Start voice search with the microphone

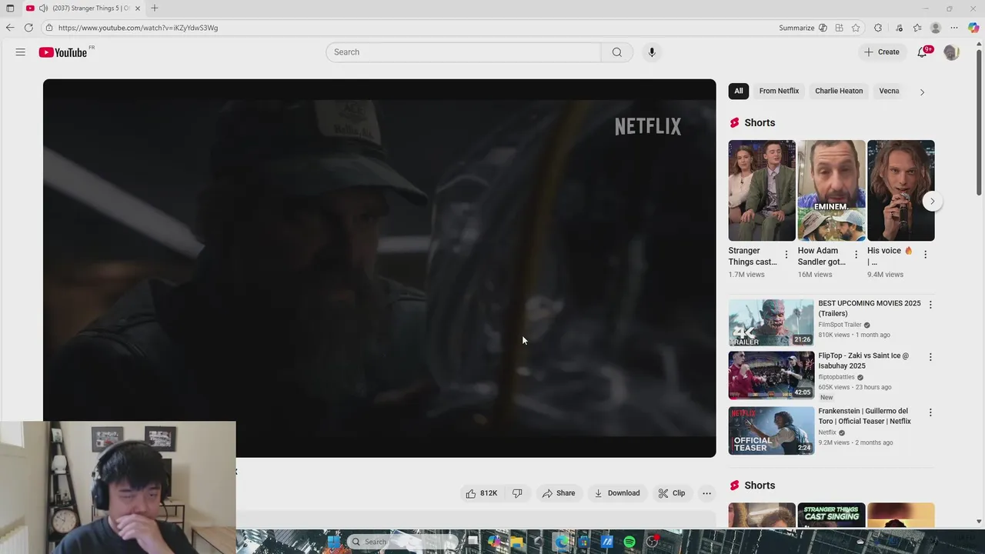pos(652,52)
